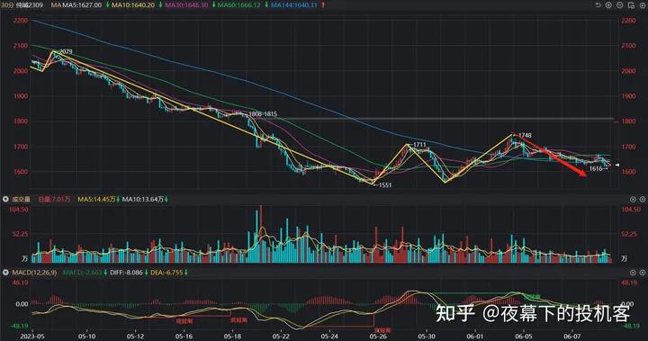Click the 1551 low price label

tap(385, 184)
